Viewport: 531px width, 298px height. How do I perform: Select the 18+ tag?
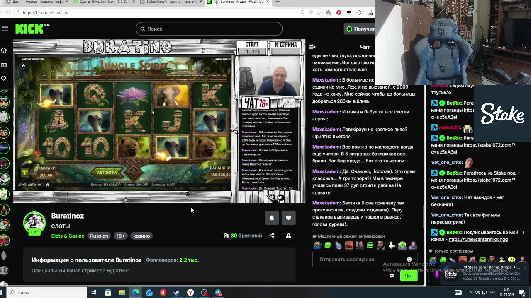120,236
